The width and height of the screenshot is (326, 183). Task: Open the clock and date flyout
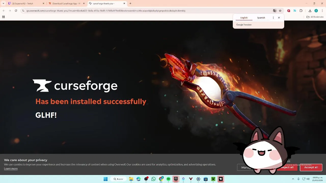click(317, 179)
